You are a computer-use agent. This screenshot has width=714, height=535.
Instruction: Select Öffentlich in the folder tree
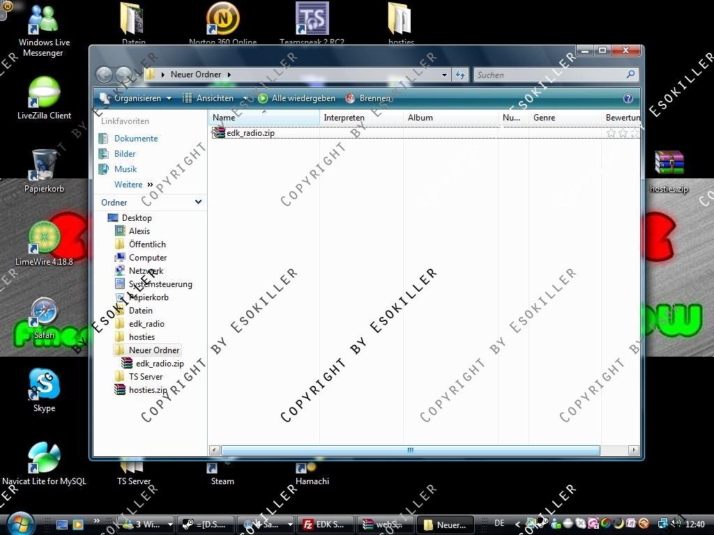(x=147, y=245)
